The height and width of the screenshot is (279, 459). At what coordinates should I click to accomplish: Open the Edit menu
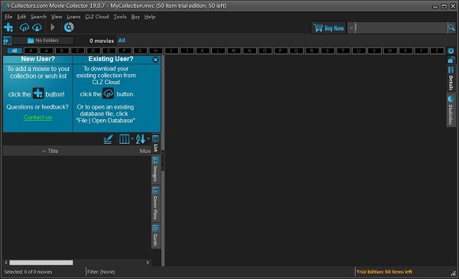pyautogui.click(x=21, y=17)
